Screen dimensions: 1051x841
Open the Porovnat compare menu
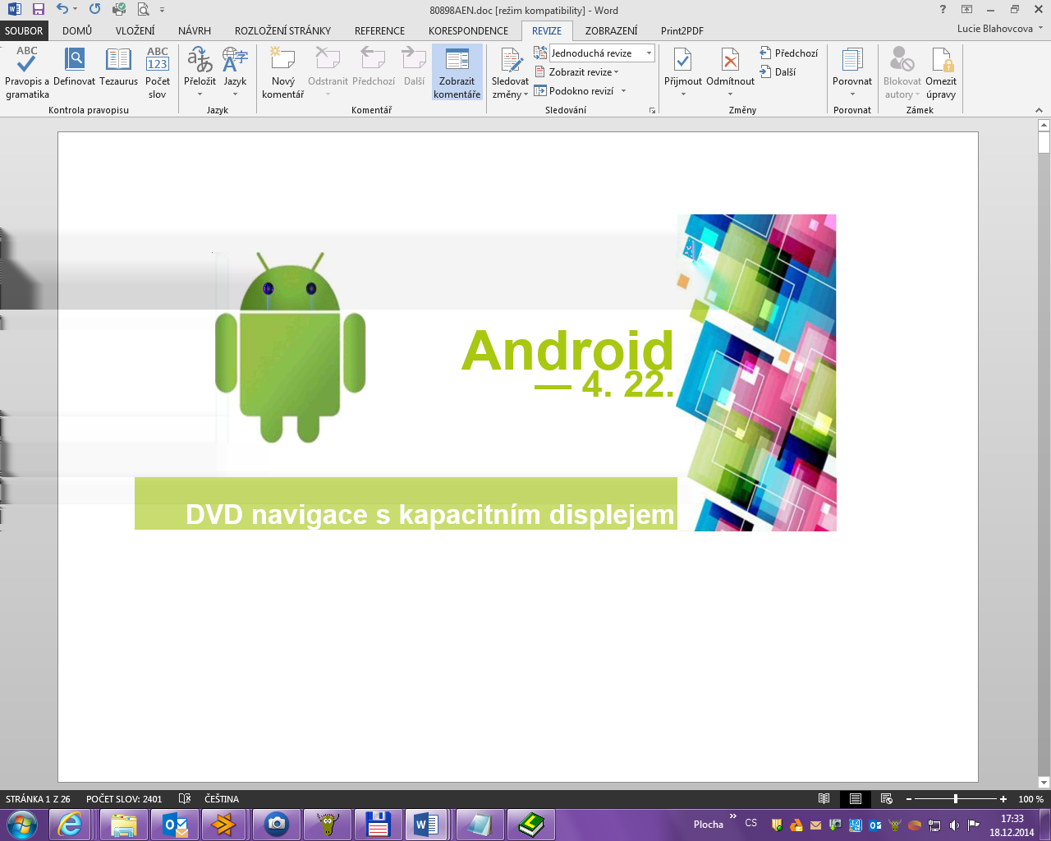tap(852, 72)
